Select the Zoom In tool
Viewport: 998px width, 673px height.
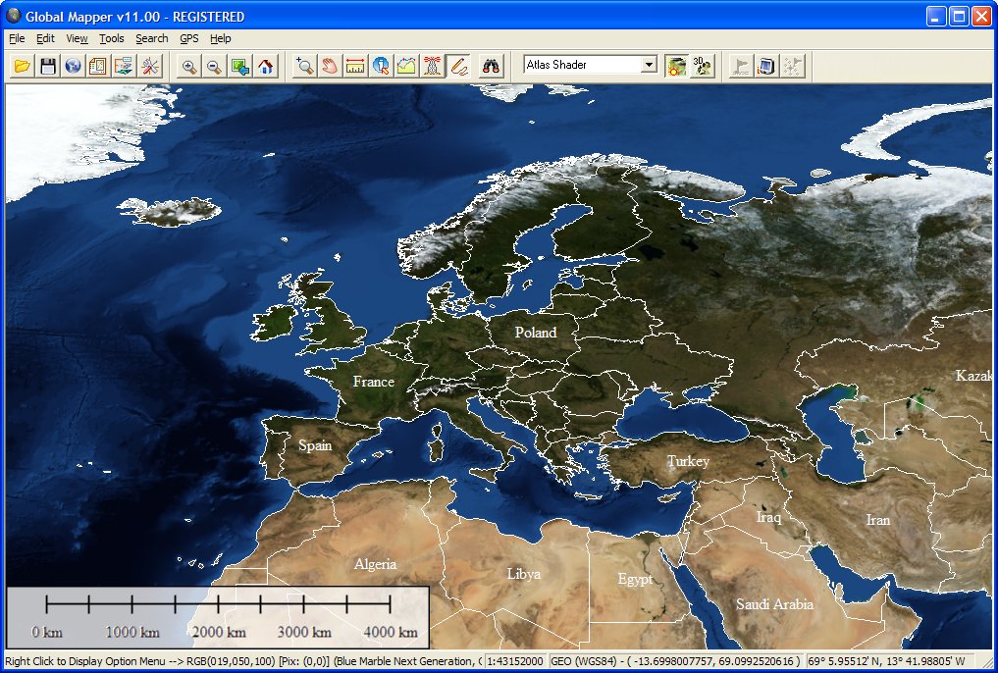click(187, 65)
